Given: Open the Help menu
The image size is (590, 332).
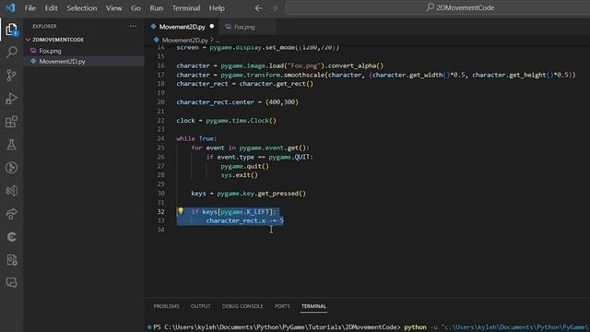Looking at the screenshot, I should tap(217, 8).
